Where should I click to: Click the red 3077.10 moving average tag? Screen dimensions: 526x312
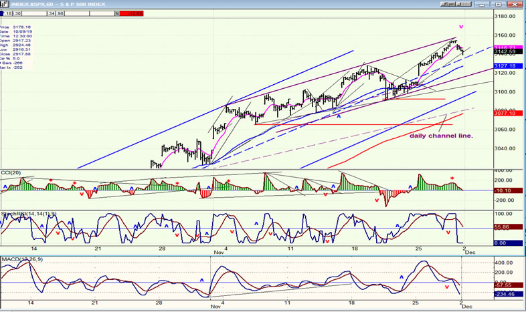508,114
